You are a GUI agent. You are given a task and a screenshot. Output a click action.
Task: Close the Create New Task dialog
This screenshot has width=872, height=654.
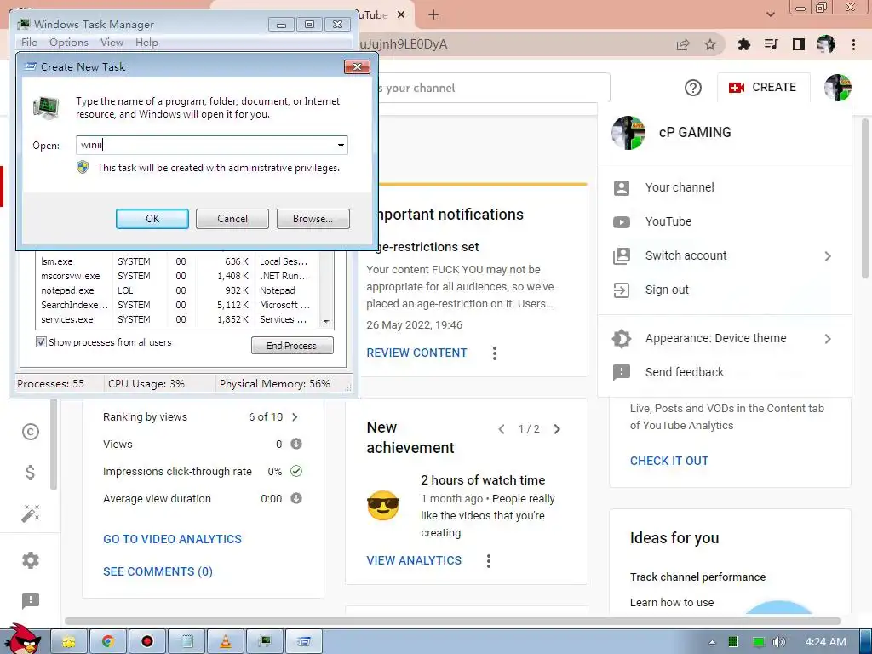tap(357, 66)
